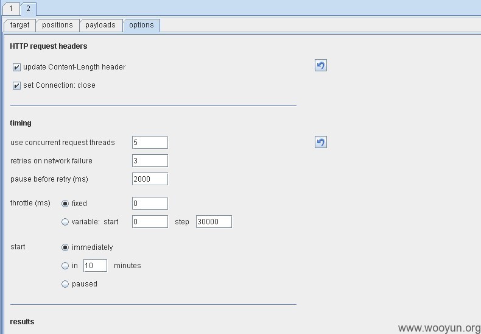Image resolution: width=481 pixels, height=334 pixels.
Task: Choose start immediately radio option
Action: click(65, 247)
